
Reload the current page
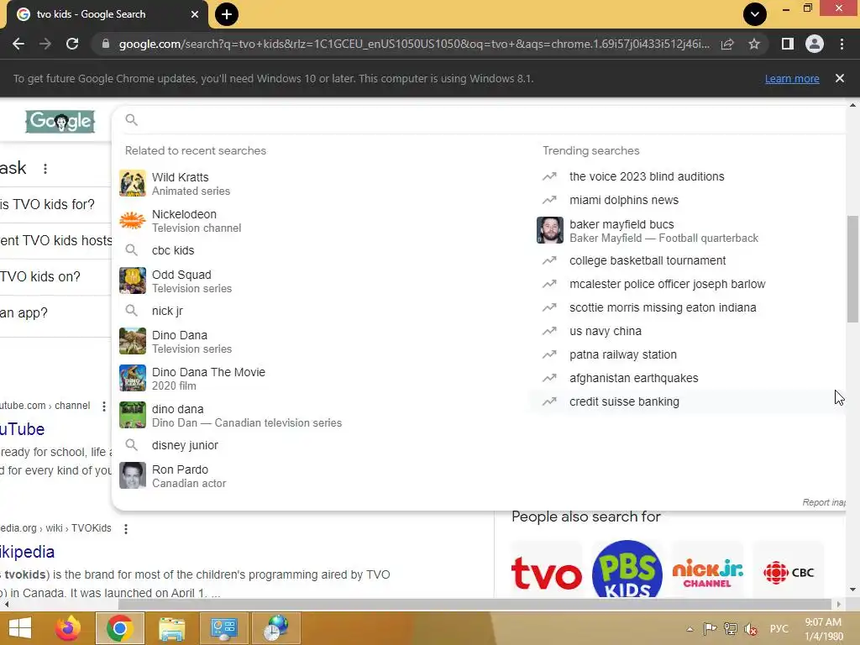click(72, 44)
